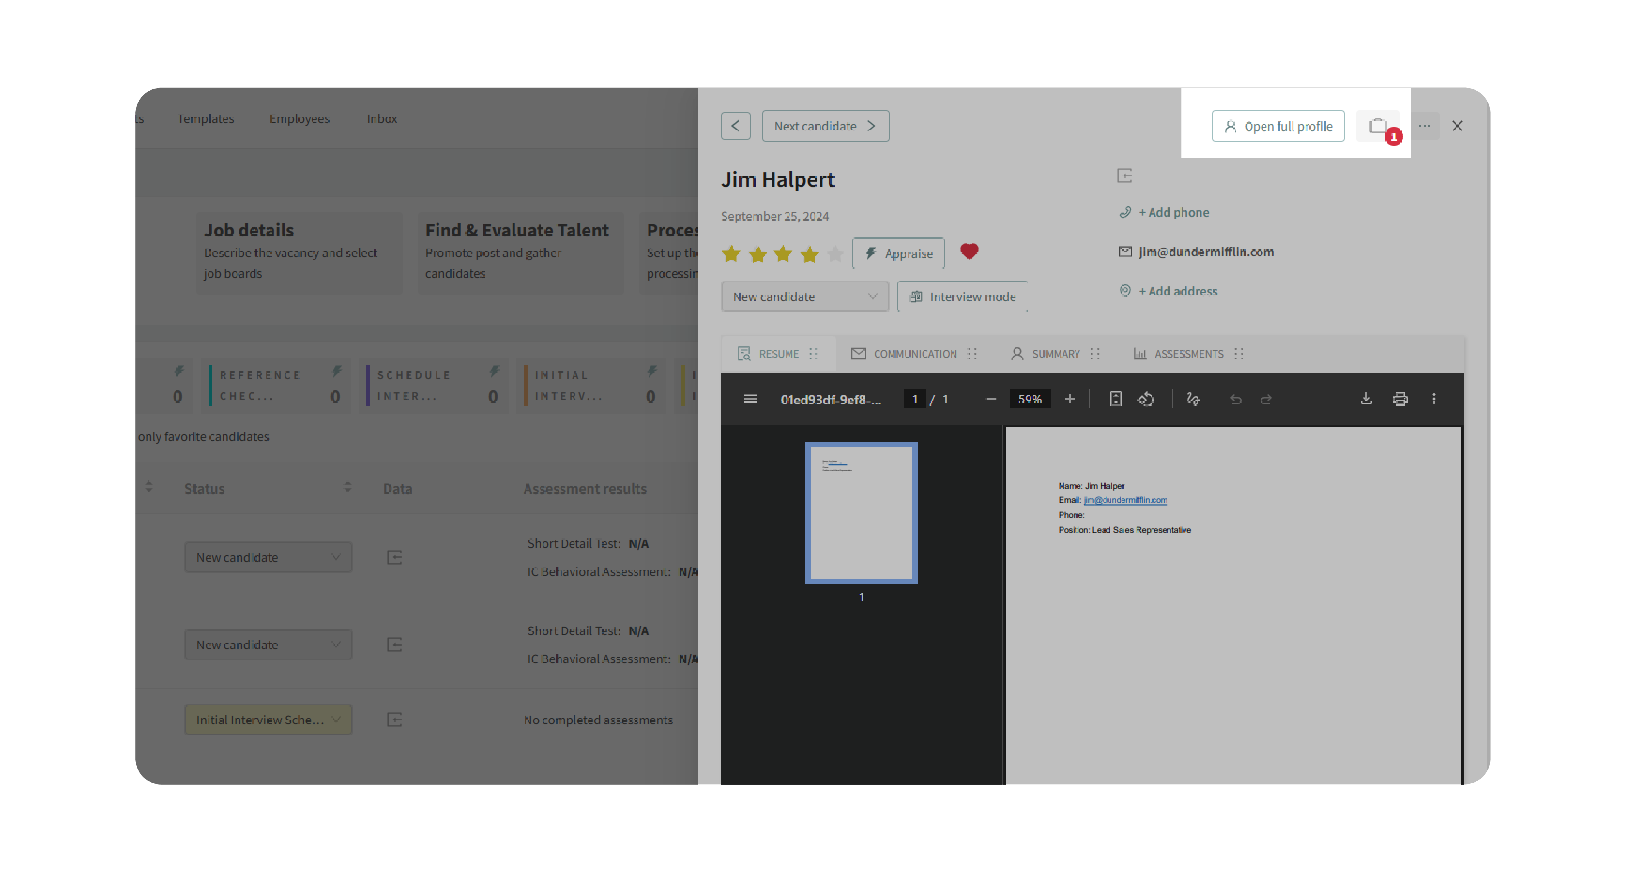Click the PDF draw annotation tool
The image size is (1626, 872).
[x=1193, y=399]
